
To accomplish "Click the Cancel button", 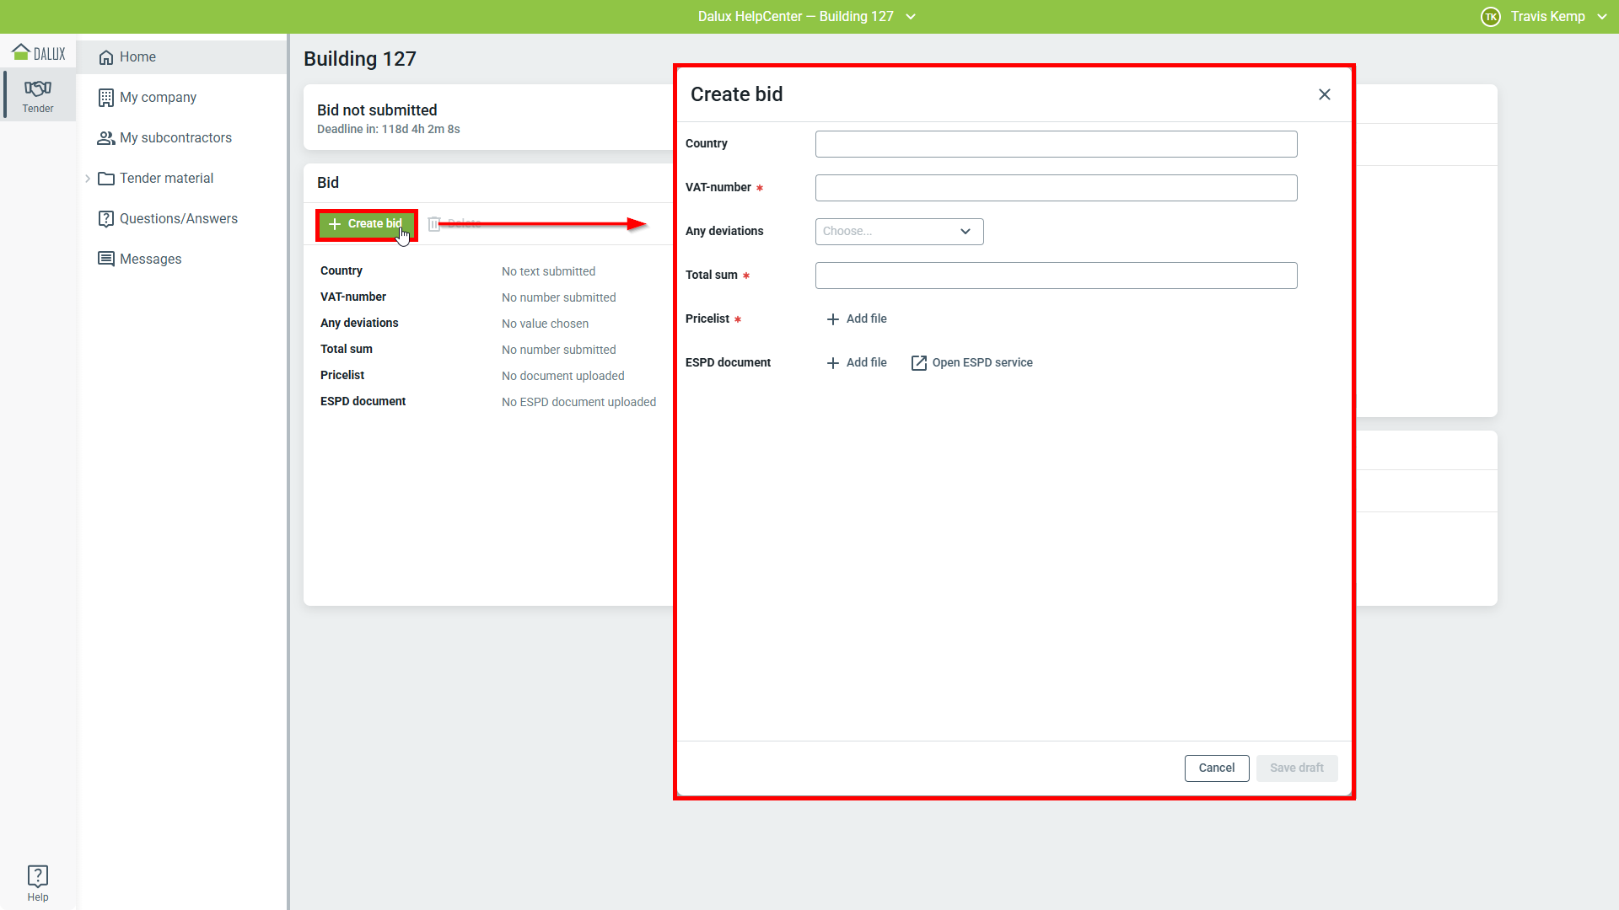I will click(1216, 768).
